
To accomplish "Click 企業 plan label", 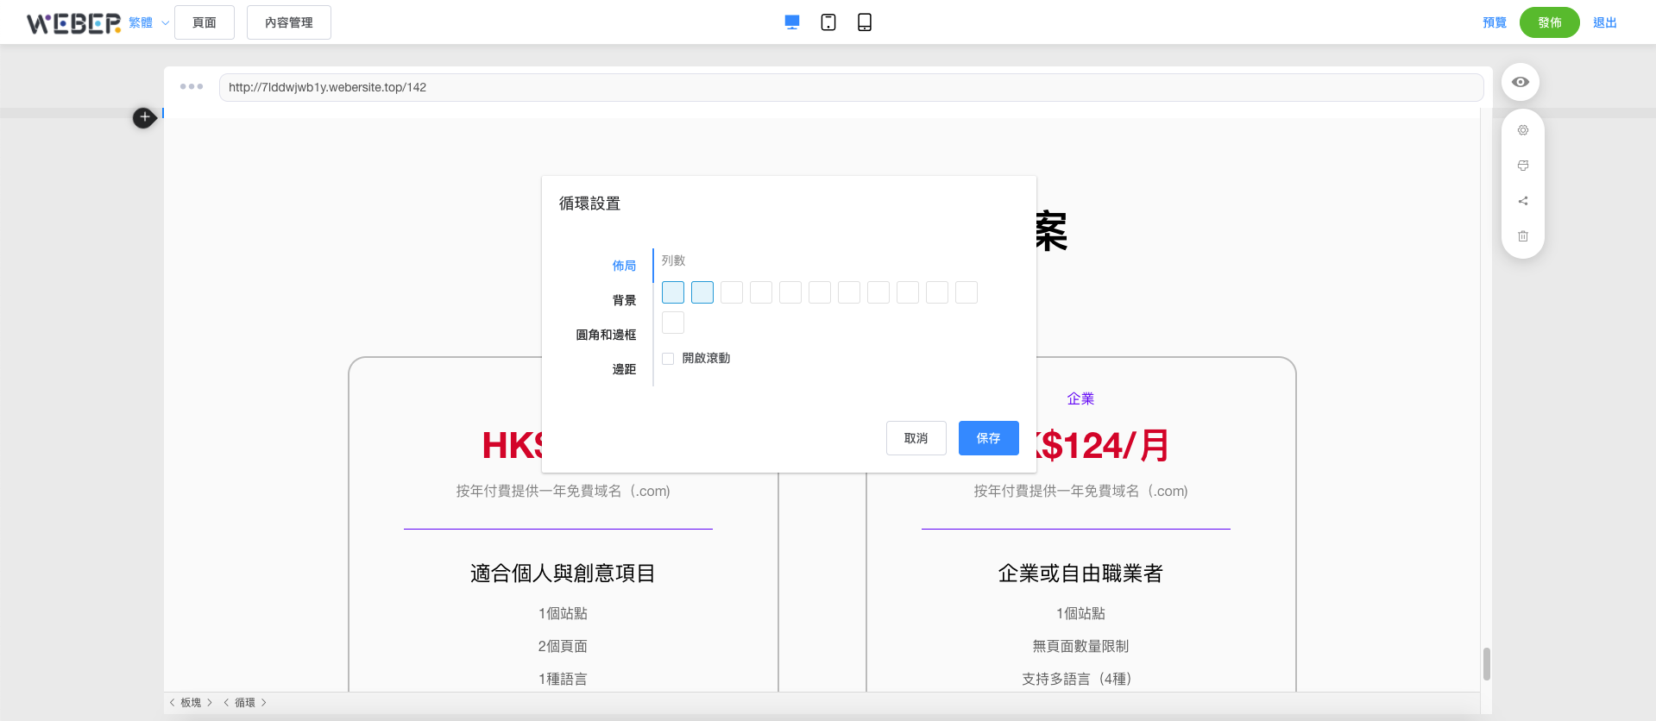I will click(1080, 398).
